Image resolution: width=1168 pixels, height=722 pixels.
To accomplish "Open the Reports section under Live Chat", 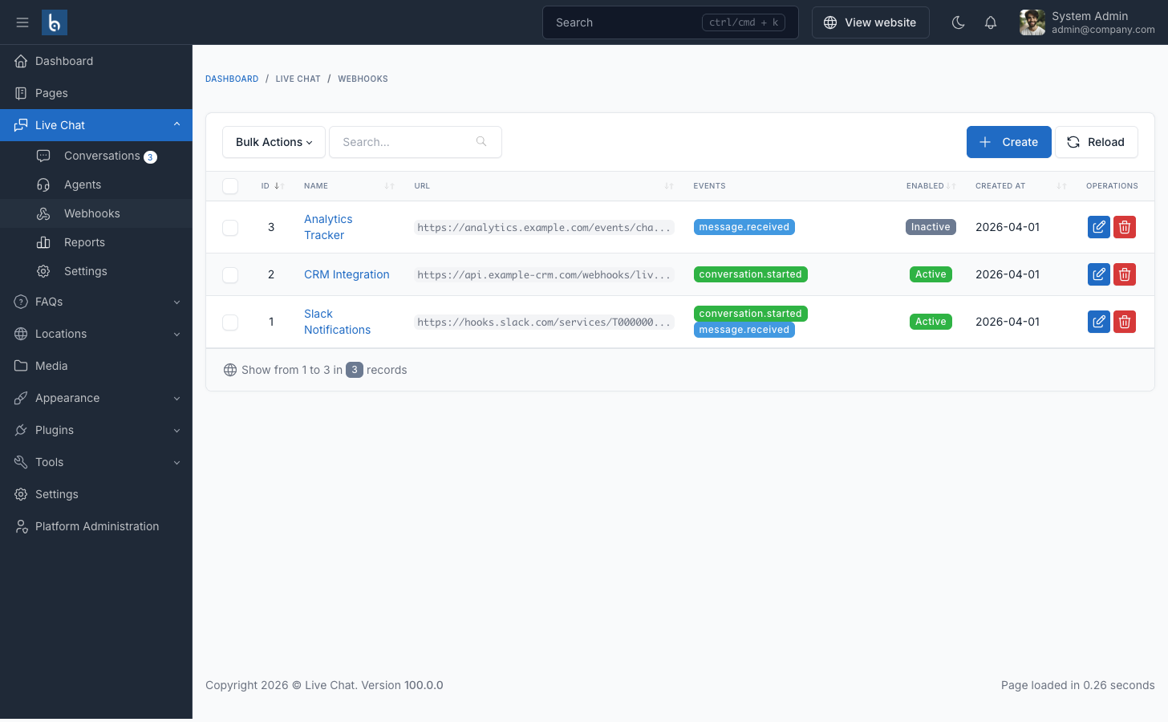I will coord(83,241).
